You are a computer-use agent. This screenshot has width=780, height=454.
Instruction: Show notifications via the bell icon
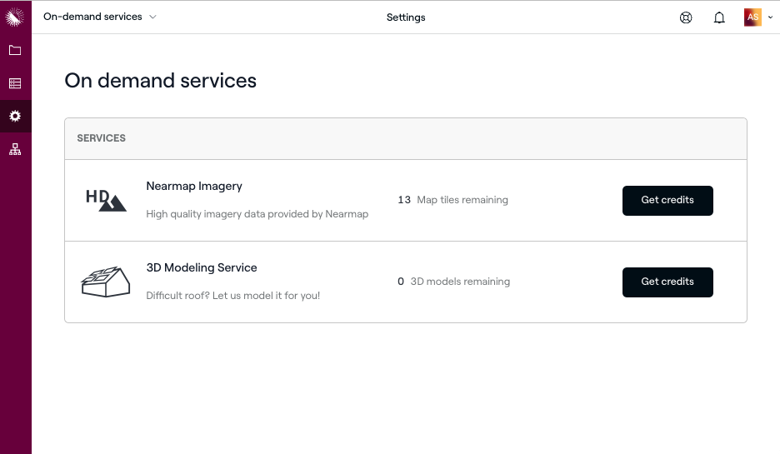click(719, 17)
